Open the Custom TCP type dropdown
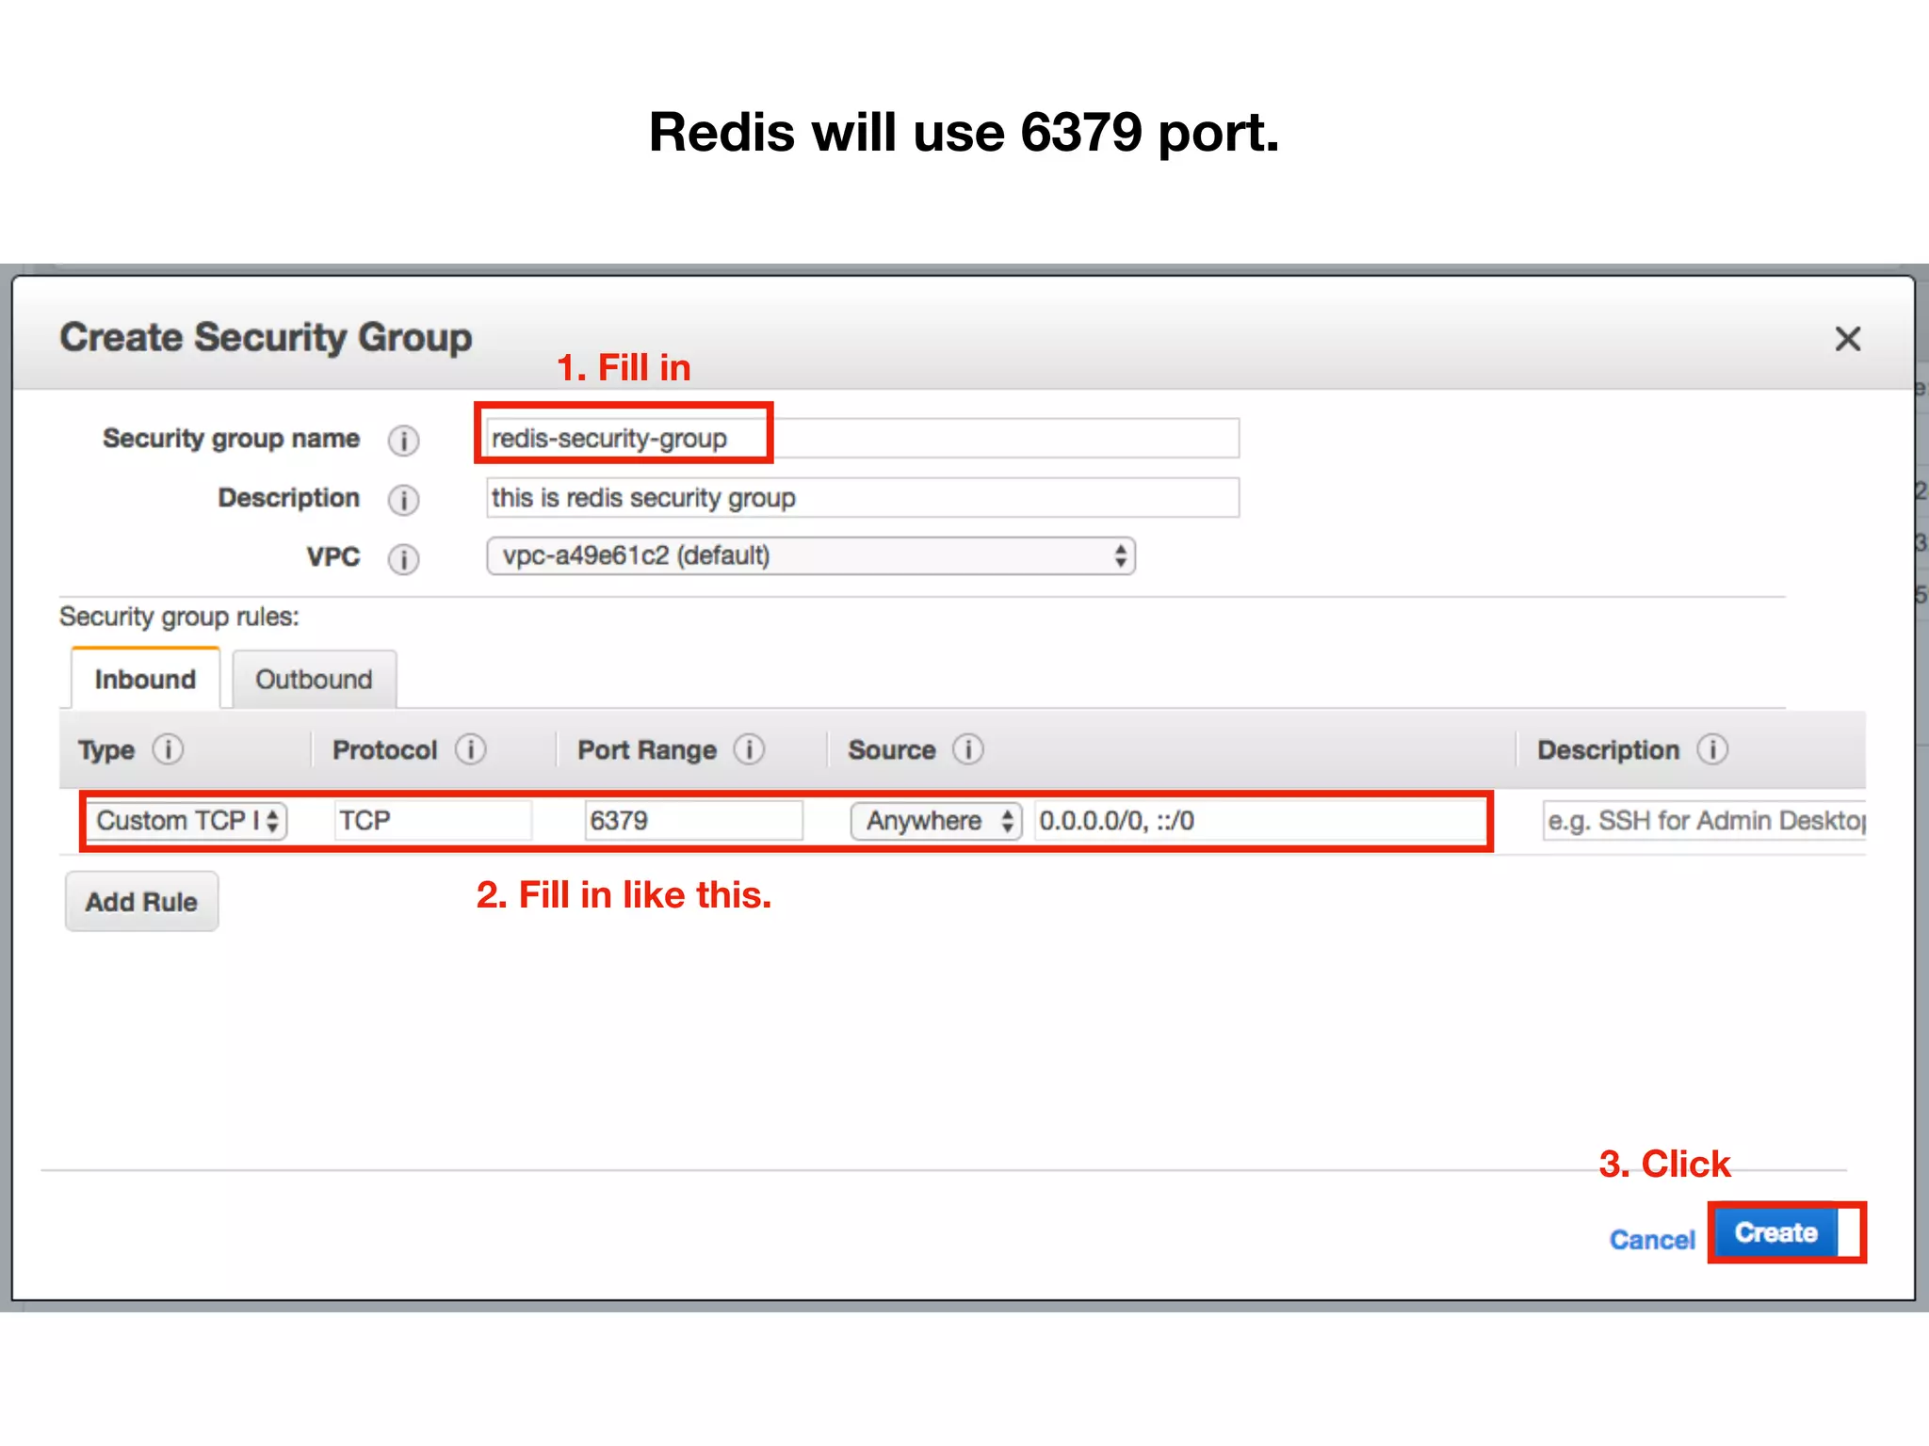The image size is (1929, 1446). (x=187, y=820)
